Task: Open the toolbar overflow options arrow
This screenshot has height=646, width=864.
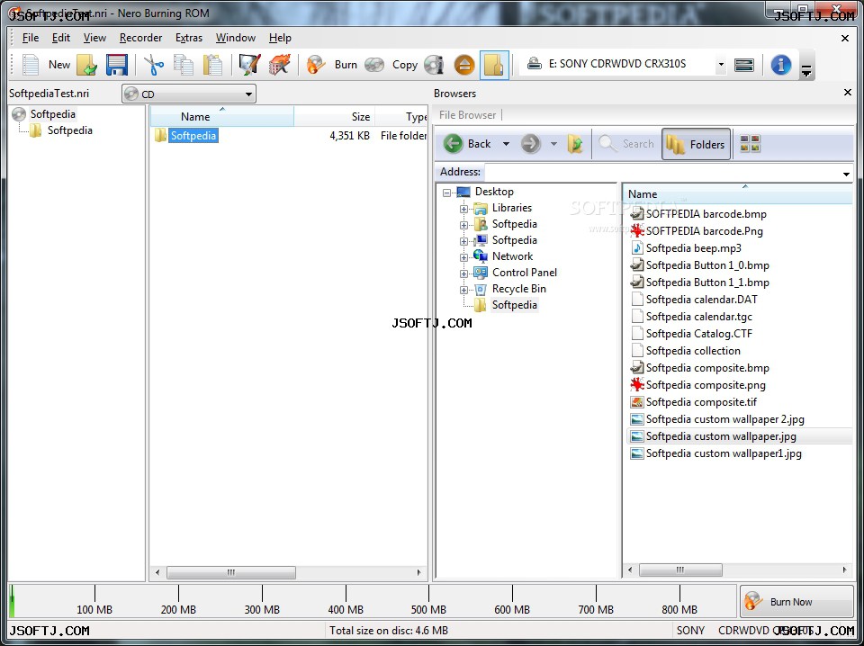Action: click(806, 70)
